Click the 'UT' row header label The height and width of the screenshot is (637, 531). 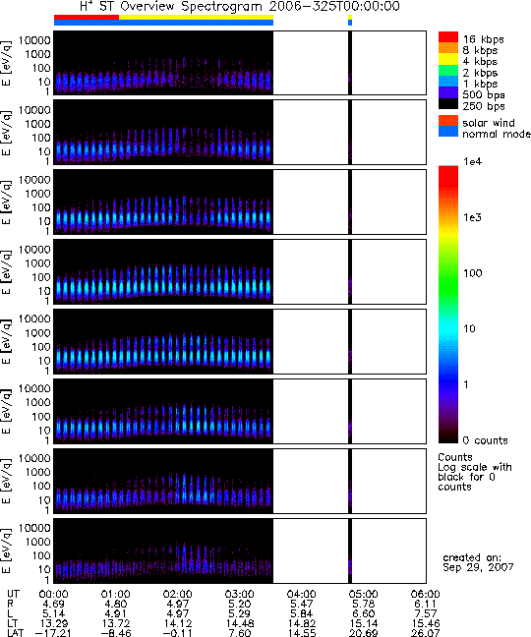coord(13,595)
